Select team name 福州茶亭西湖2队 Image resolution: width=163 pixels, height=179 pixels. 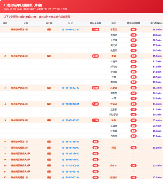20,88
